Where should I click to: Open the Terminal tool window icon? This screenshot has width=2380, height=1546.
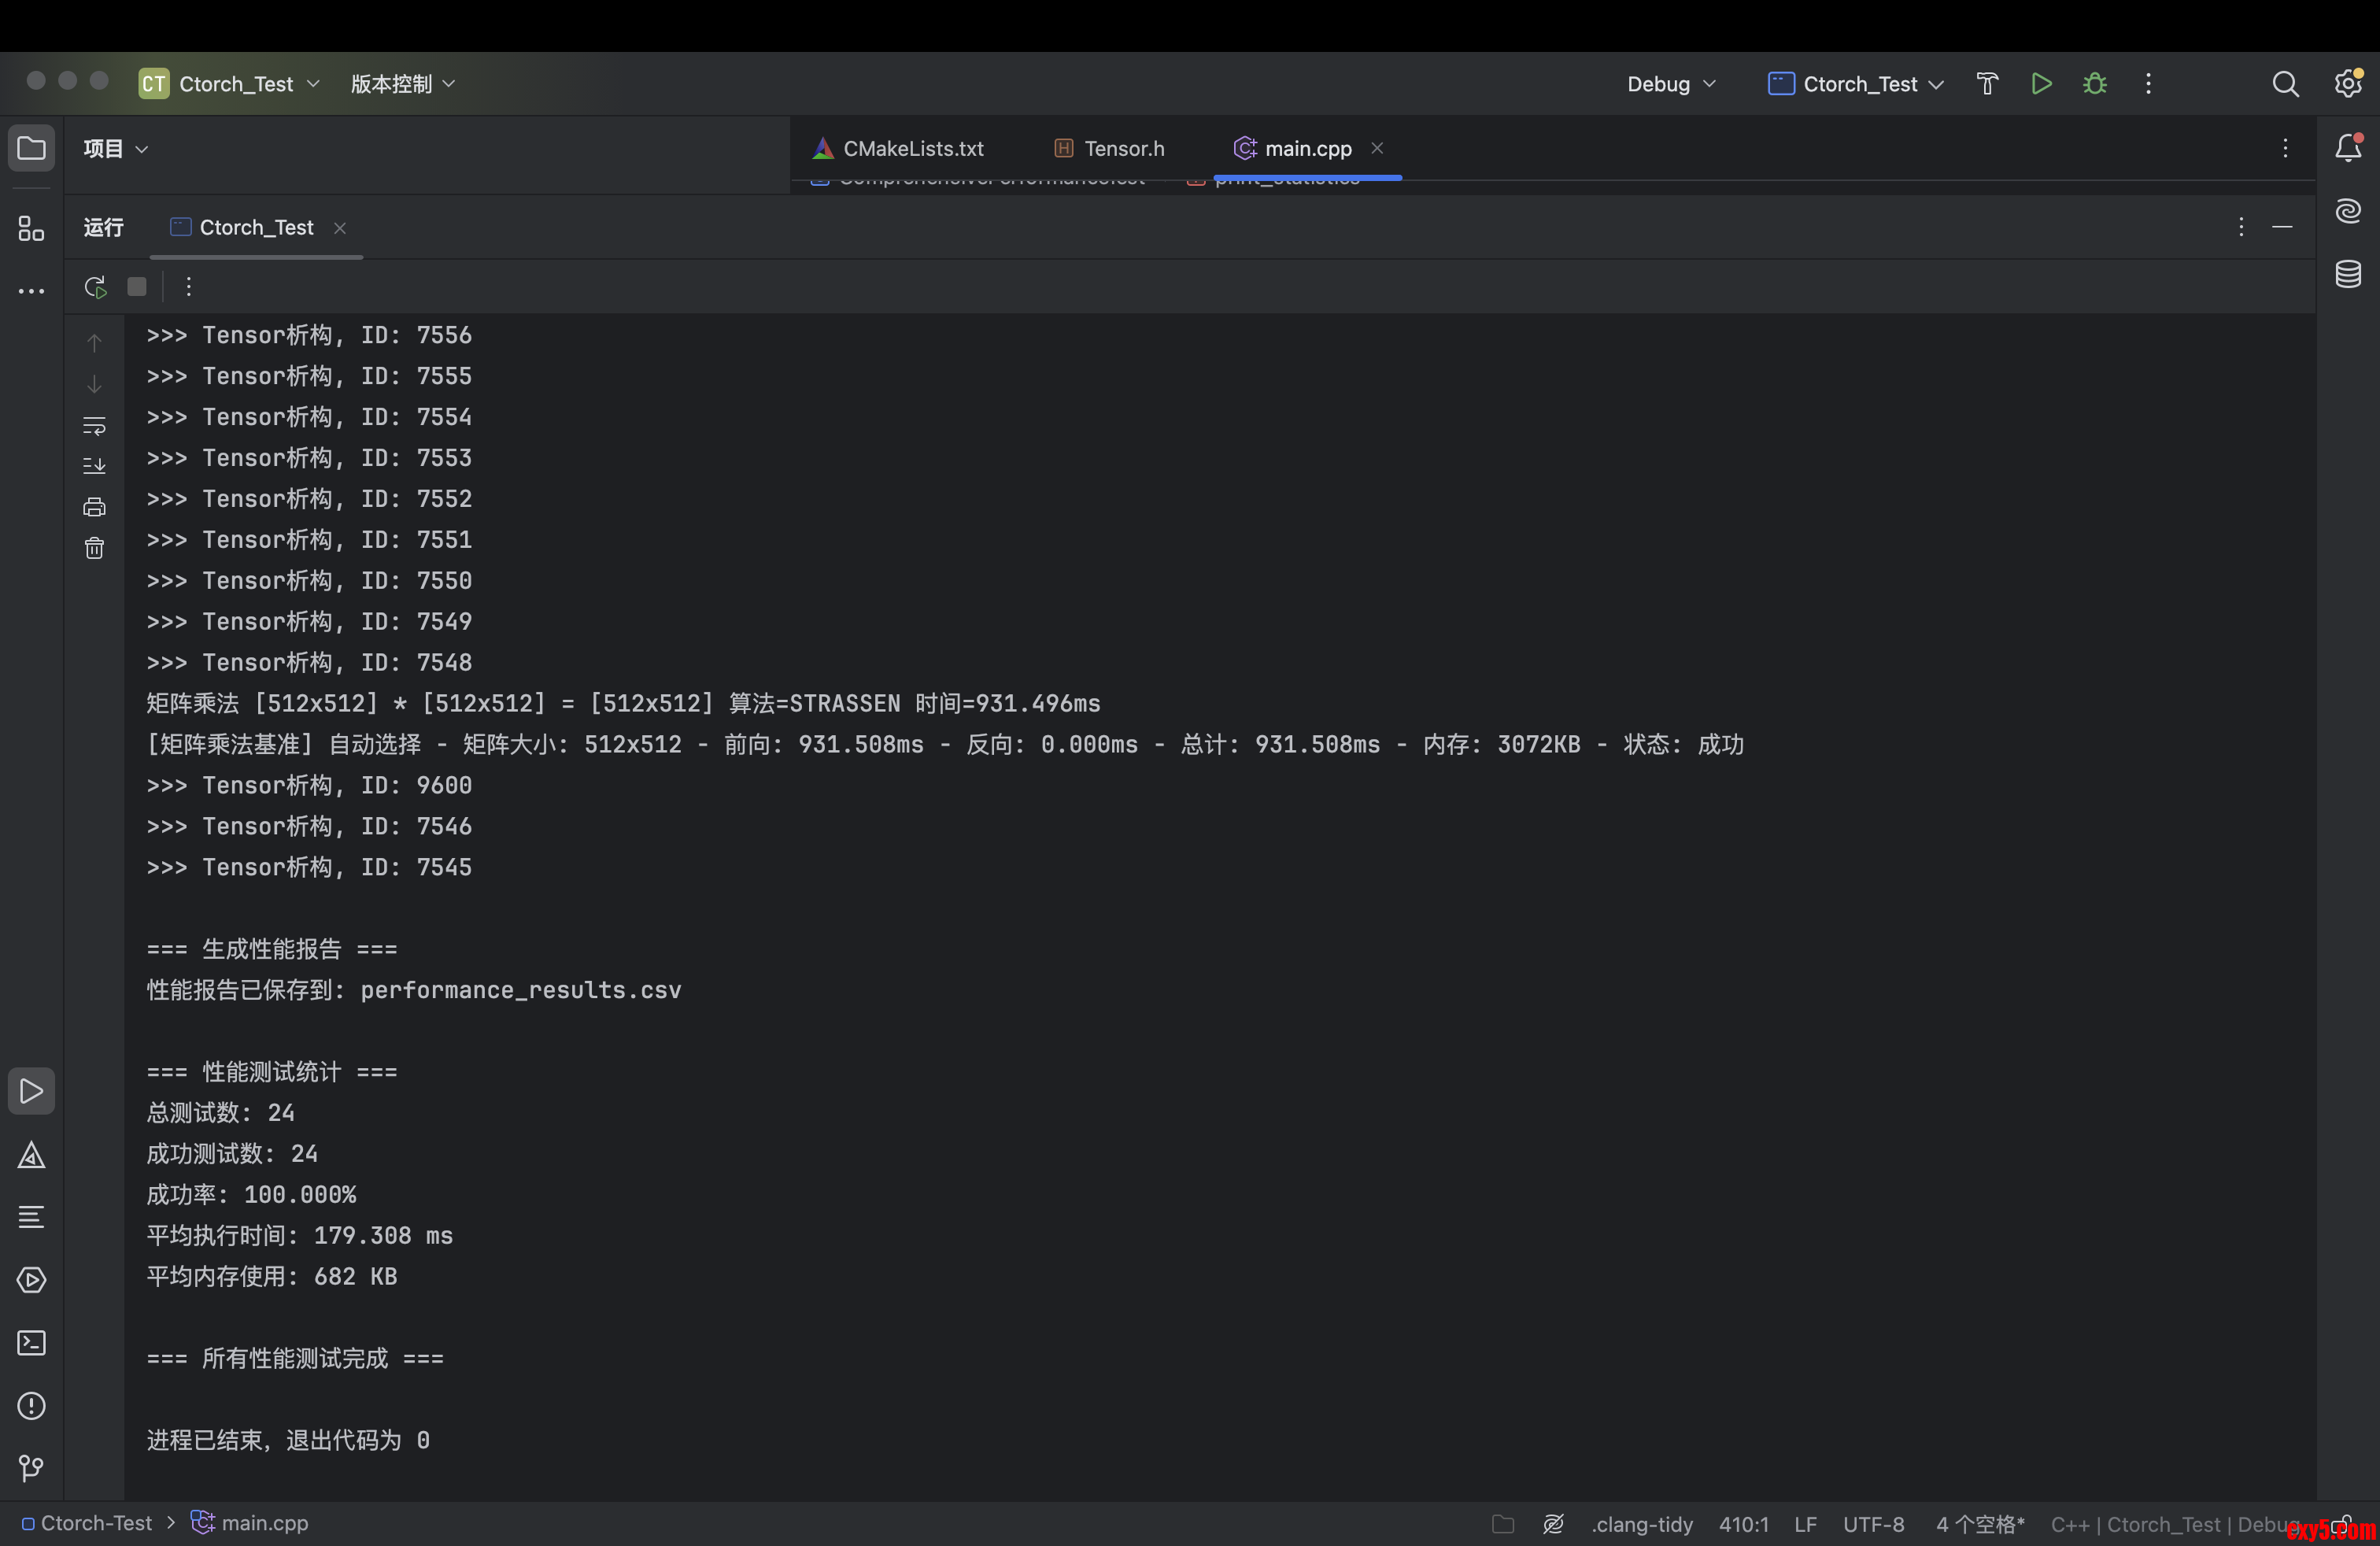(31, 1343)
